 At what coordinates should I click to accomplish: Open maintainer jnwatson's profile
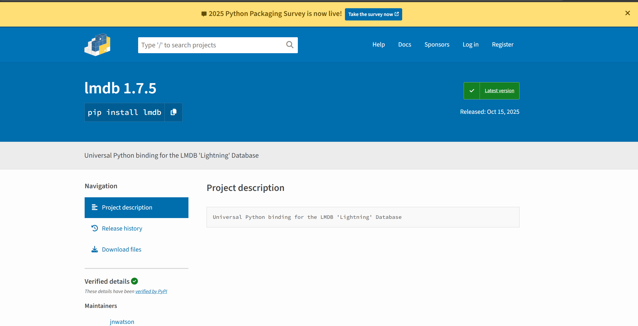click(x=122, y=322)
